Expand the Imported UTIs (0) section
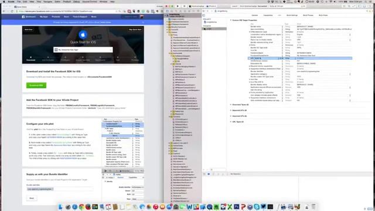The height and width of the screenshot is (211, 375). [231, 116]
